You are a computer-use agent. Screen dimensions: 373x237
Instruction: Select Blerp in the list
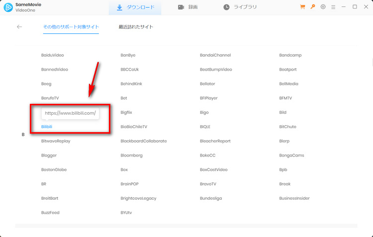[284, 141]
